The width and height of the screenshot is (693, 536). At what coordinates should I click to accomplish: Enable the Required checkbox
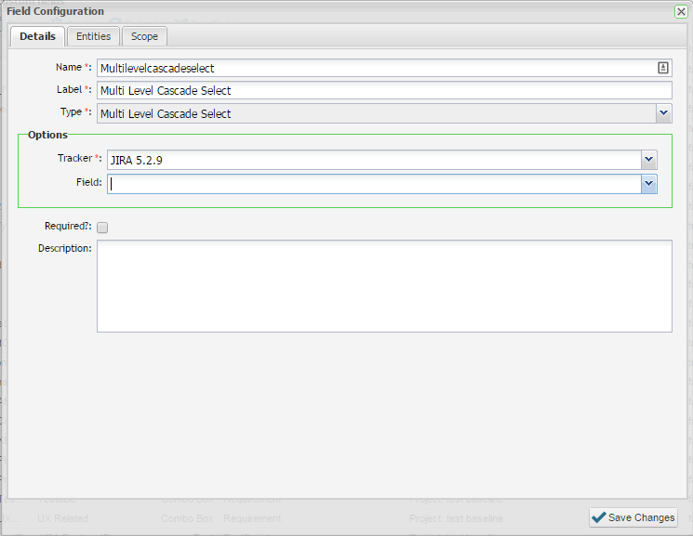(102, 227)
